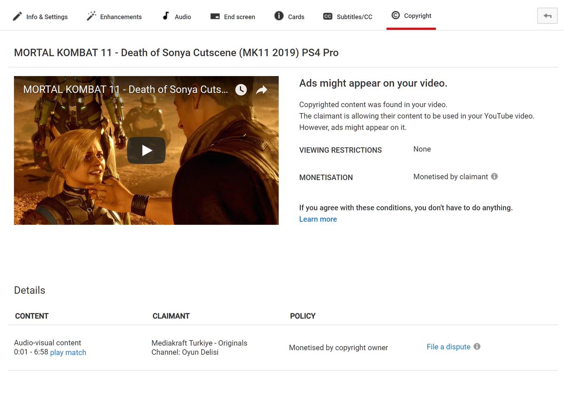Screen dimensions: 564x404
Task: Click the pencil icon for Info & Settings
Action: pyautogui.click(x=17, y=16)
